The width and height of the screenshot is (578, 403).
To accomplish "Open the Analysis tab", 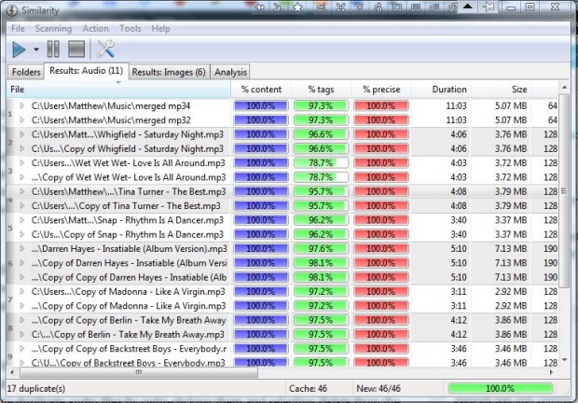I will 230,72.
